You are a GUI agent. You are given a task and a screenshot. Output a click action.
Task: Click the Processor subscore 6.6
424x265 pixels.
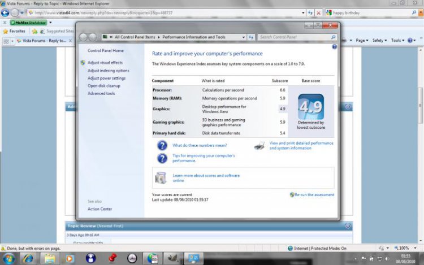(283, 90)
